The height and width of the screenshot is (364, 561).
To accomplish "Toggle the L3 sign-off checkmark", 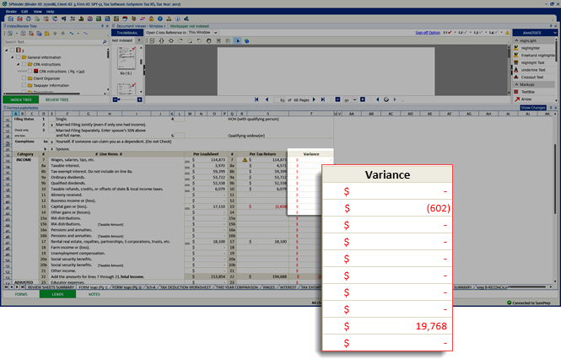I will click(481, 33).
